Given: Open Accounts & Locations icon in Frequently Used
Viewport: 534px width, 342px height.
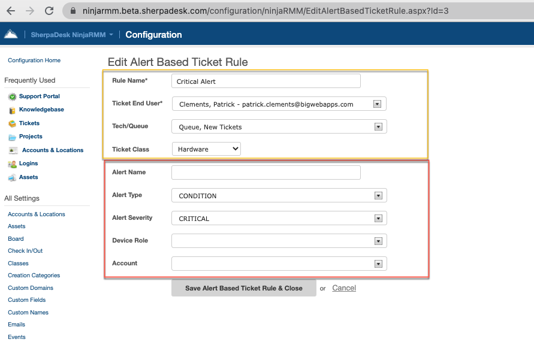Looking at the screenshot, I should pyautogui.click(x=13, y=150).
